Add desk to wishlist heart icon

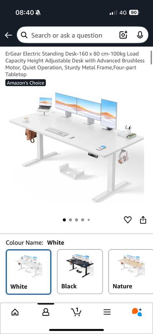(x=128, y=220)
